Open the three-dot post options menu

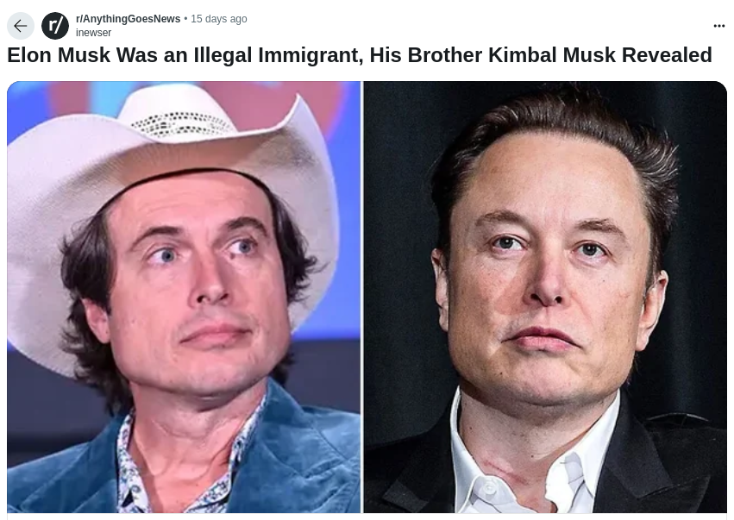click(x=719, y=26)
